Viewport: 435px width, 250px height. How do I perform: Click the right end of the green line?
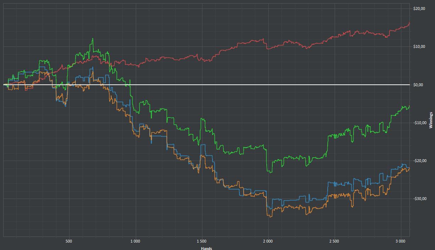click(409, 106)
